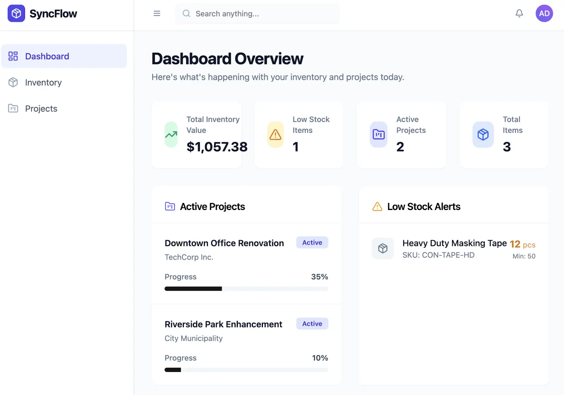Click the warning triangle icon on Low Stock Items card
This screenshot has height=395, width=564.
275,135
